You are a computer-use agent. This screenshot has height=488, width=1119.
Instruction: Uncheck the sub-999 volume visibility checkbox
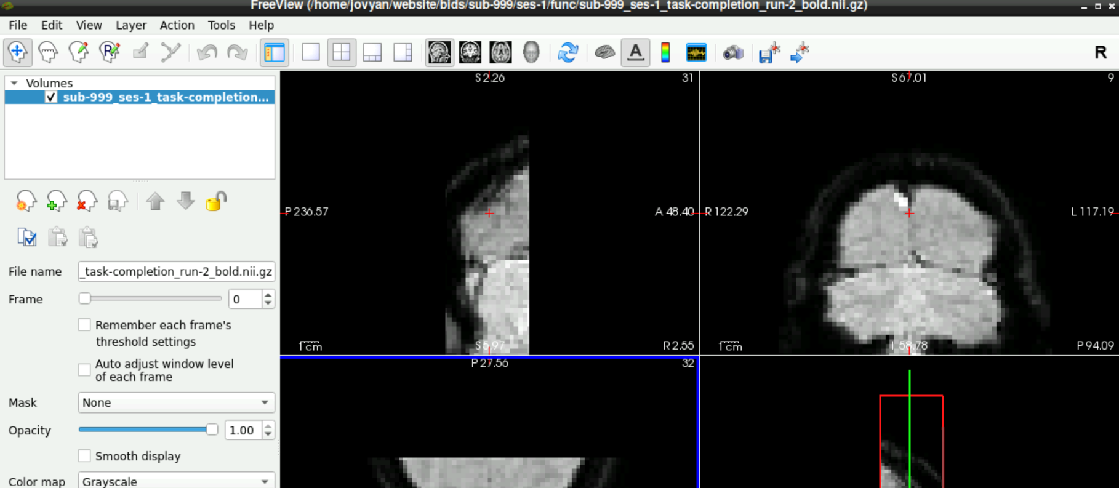pyautogui.click(x=51, y=97)
